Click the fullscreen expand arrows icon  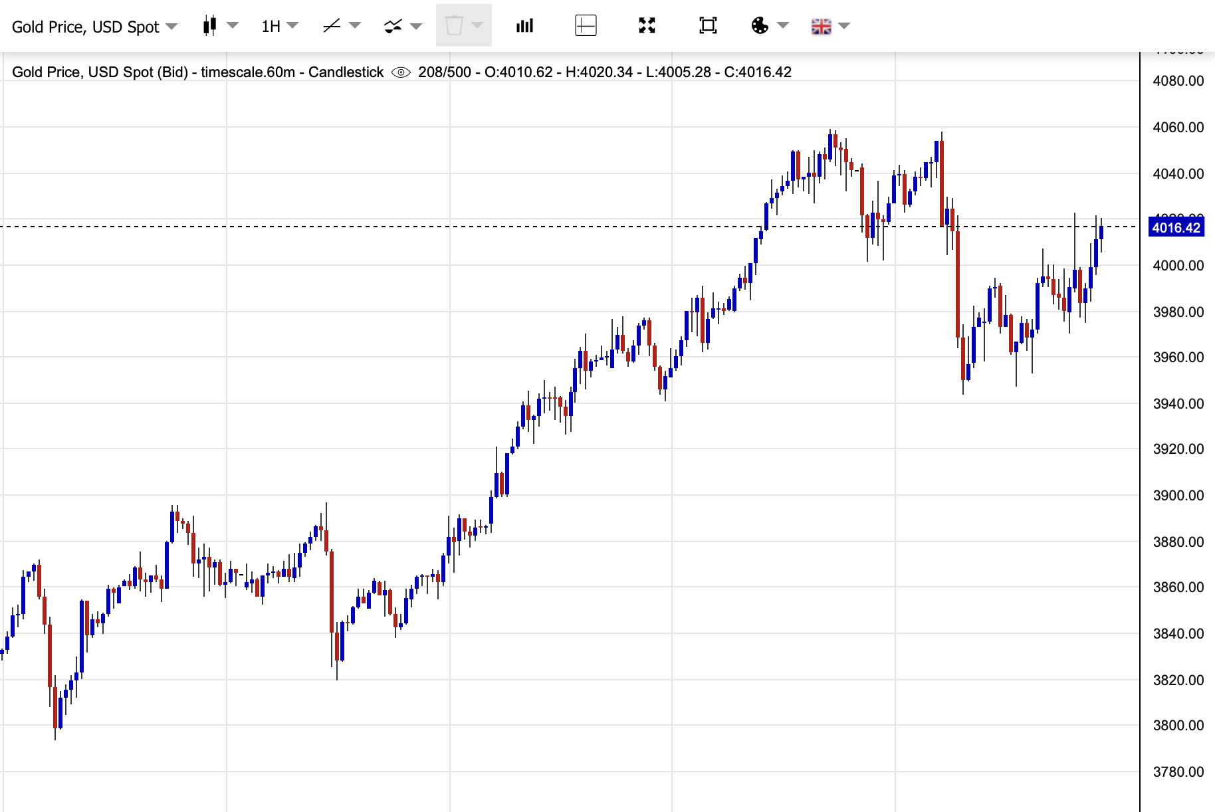pos(647,26)
